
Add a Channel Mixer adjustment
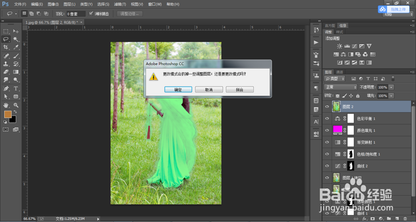365,54
